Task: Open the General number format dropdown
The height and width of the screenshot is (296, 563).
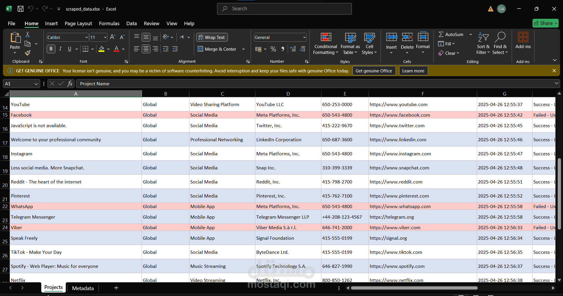Action: click(x=304, y=38)
